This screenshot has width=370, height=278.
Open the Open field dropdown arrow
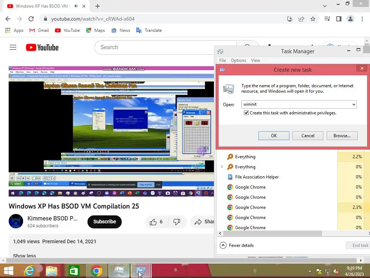(354, 105)
